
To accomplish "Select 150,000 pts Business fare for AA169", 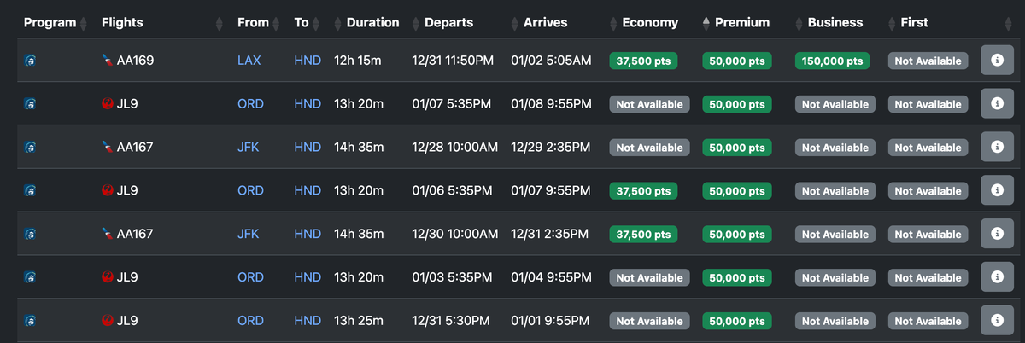I will click(x=833, y=61).
